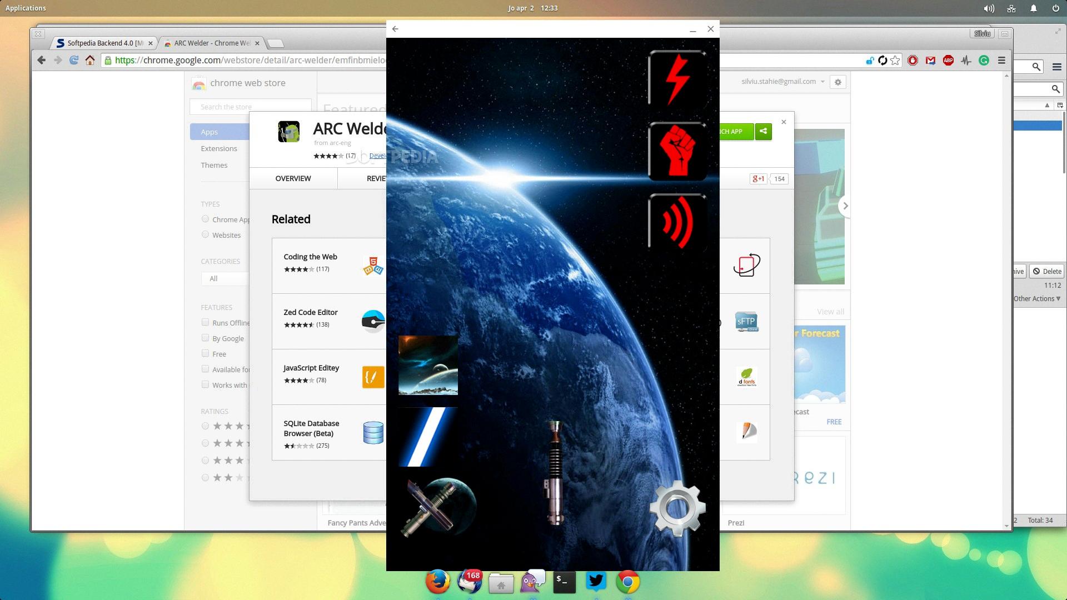Enable the Runs Offline checkbox
The image size is (1067, 600).
(205, 322)
